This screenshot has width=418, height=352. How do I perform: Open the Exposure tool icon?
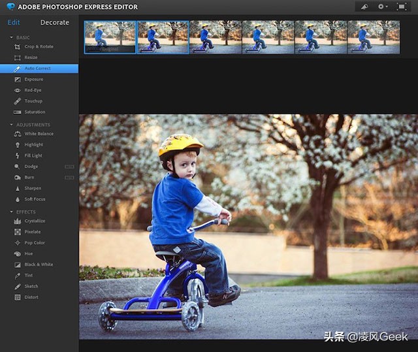click(18, 80)
